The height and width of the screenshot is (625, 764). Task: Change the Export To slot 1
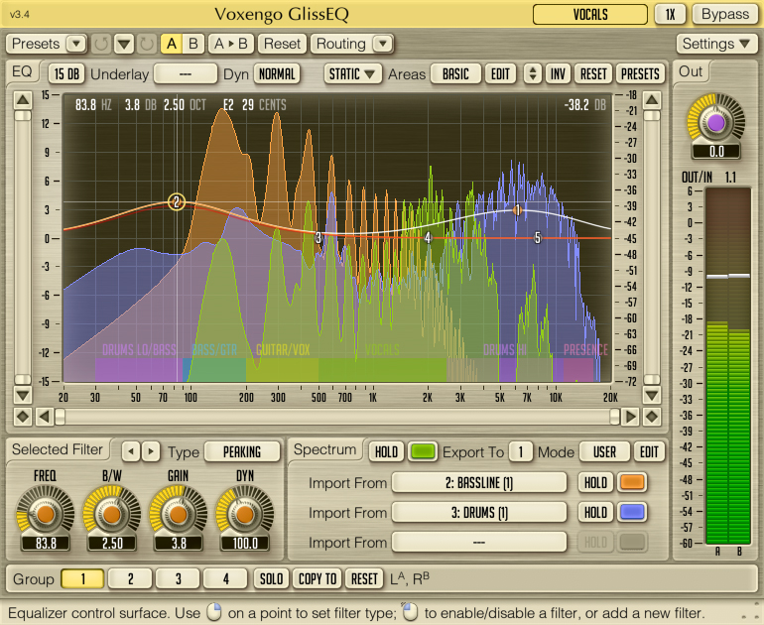click(x=520, y=452)
